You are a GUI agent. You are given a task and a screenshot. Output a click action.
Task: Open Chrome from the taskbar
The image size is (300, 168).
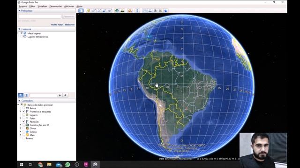[x=40, y=165]
